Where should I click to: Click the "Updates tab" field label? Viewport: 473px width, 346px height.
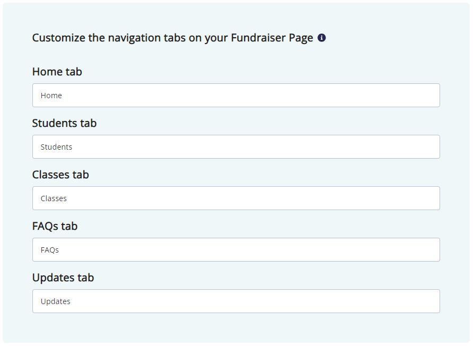(x=63, y=278)
